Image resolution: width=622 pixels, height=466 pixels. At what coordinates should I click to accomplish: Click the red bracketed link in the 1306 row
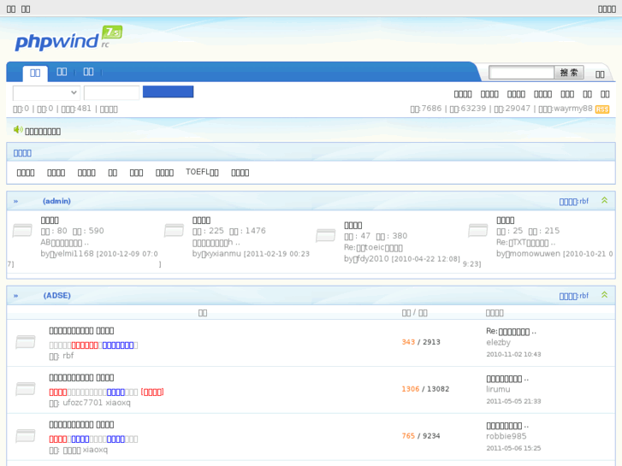click(152, 392)
